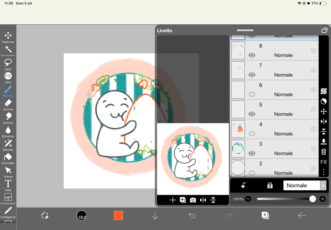Add a new layer with plus icon
Image resolution: width=331 pixels, height=230 pixels.
click(173, 200)
